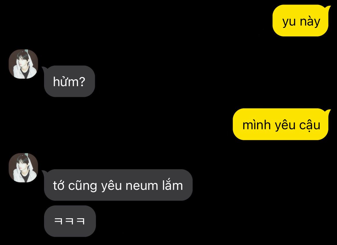337x245 pixels.
Task: Select the "ㅋㅋㅋ" message bubble
Action: tap(70, 221)
